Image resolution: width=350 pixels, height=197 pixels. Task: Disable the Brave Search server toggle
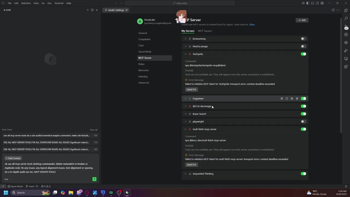(304, 114)
